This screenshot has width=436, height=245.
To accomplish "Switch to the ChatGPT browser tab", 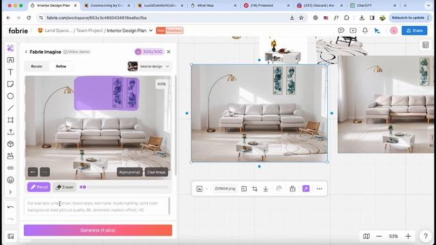I will pos(373,5).
